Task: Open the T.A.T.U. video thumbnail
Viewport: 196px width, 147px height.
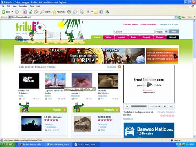Action: (x=31, y=123)
